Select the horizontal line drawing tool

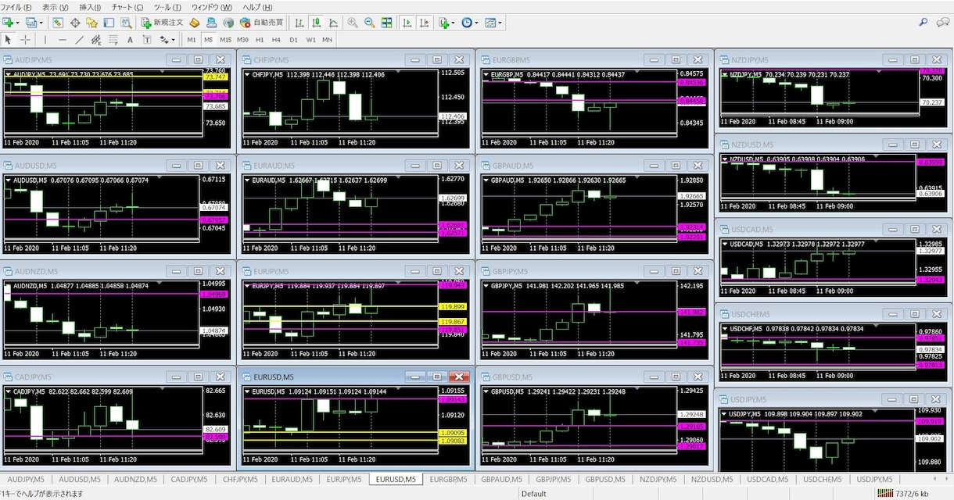coord(63,40)
